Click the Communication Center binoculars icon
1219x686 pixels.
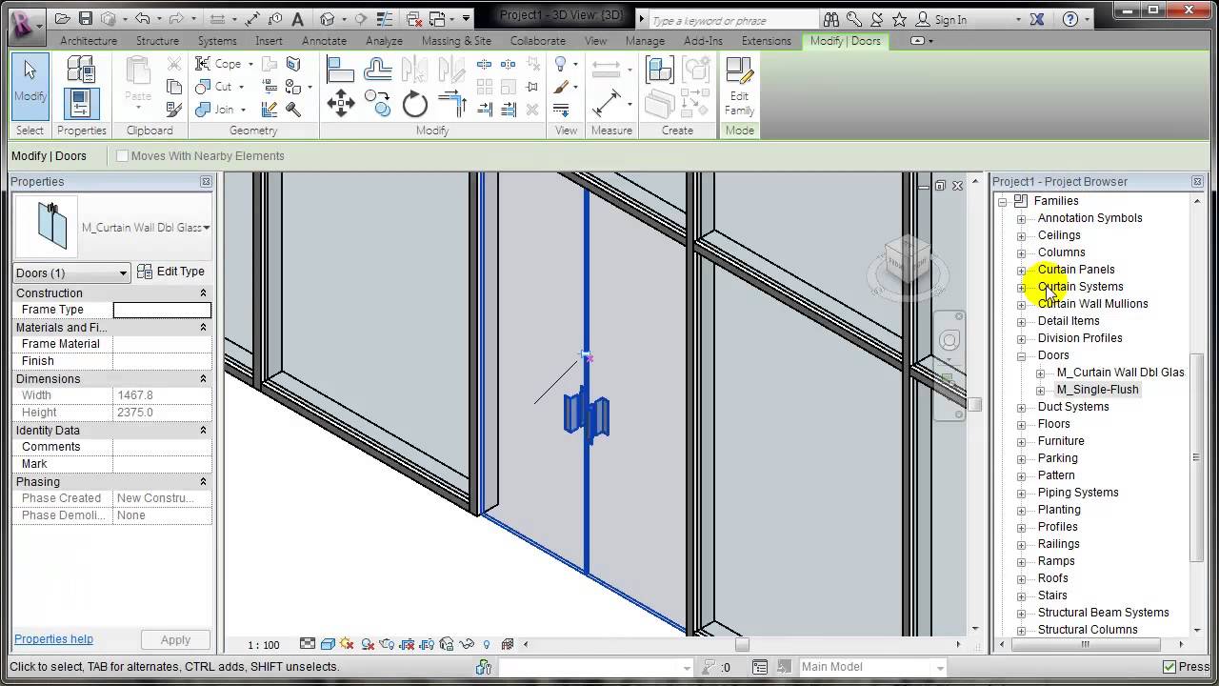tap(831, 19)
